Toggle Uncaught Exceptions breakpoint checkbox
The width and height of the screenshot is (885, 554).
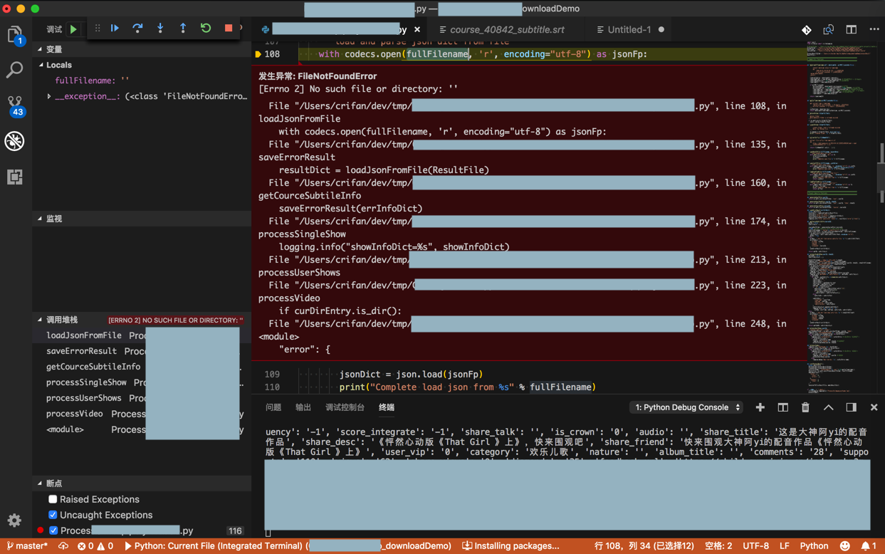pyautogui.click(x=53, y=515)
